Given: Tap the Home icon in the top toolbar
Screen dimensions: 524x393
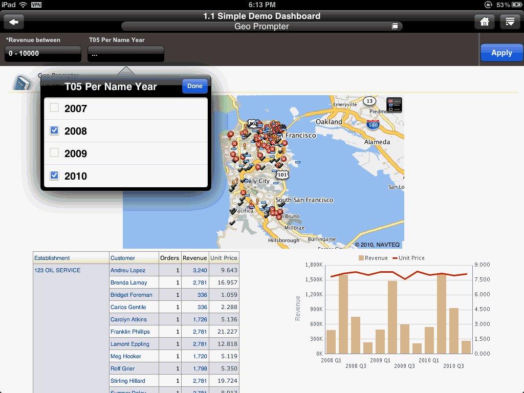Looking at the screenshot, I should (x=484, y=21).
